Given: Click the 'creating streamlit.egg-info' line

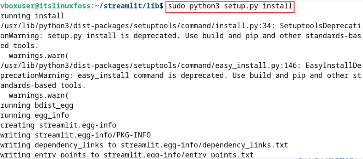Looking at the screenshot, I should point(58,125).
